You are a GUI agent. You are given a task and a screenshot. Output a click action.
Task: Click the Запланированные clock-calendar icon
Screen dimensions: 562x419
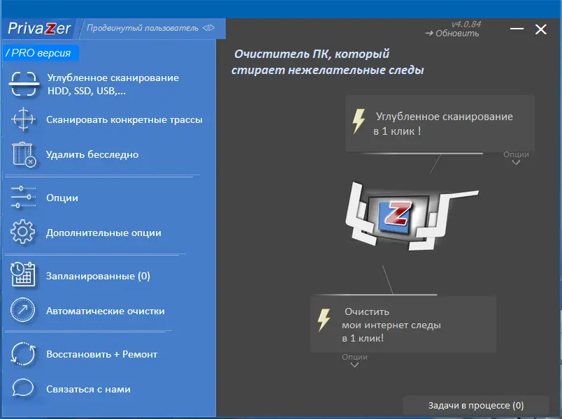22,275
